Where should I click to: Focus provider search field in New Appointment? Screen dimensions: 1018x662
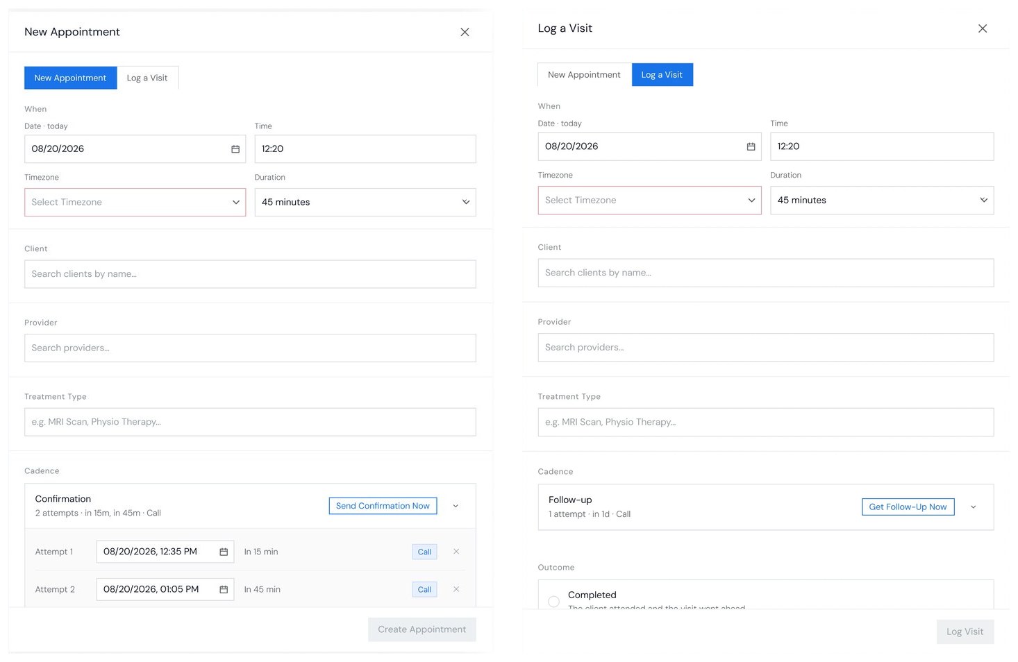[250, 348]
